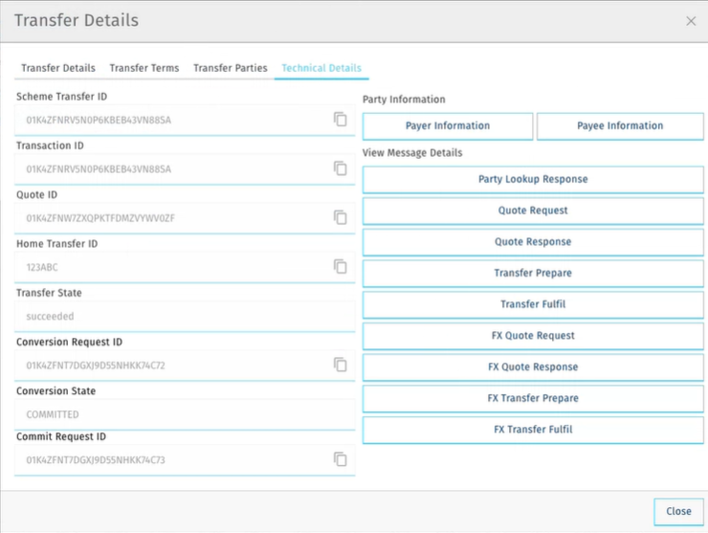
Task: View Payee Information
Action: point(620,126)
